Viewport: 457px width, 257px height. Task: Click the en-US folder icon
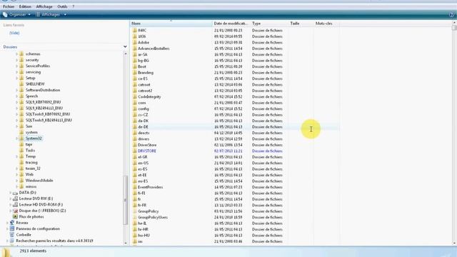[134, 163]
